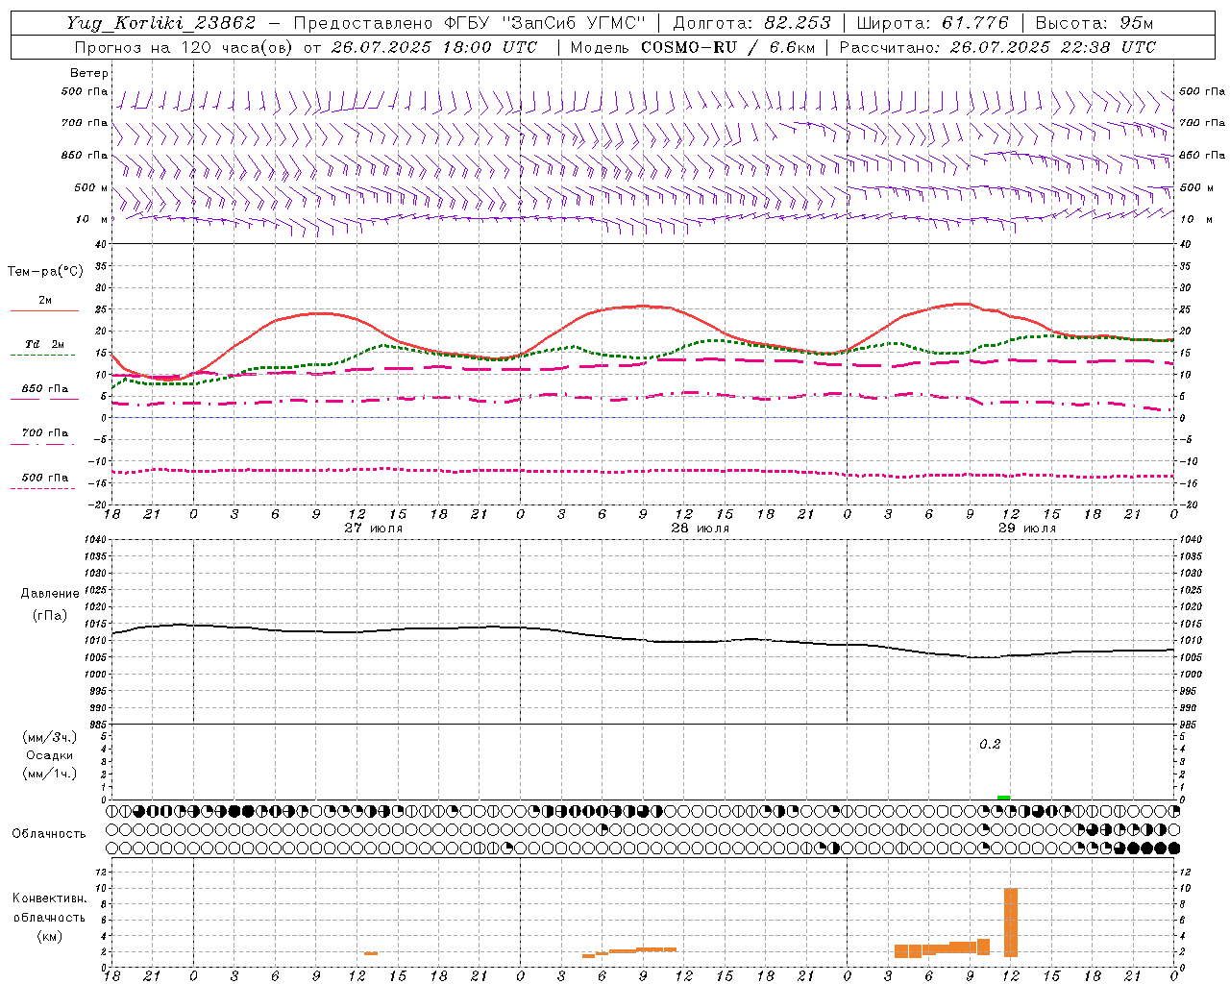This screenshot has width=1230, height=984.
Task: Click the 500 гПа temperature legend entry
Action: click(x=45, y=478)
